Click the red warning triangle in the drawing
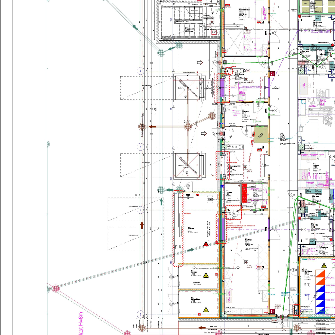 point(206,244)
